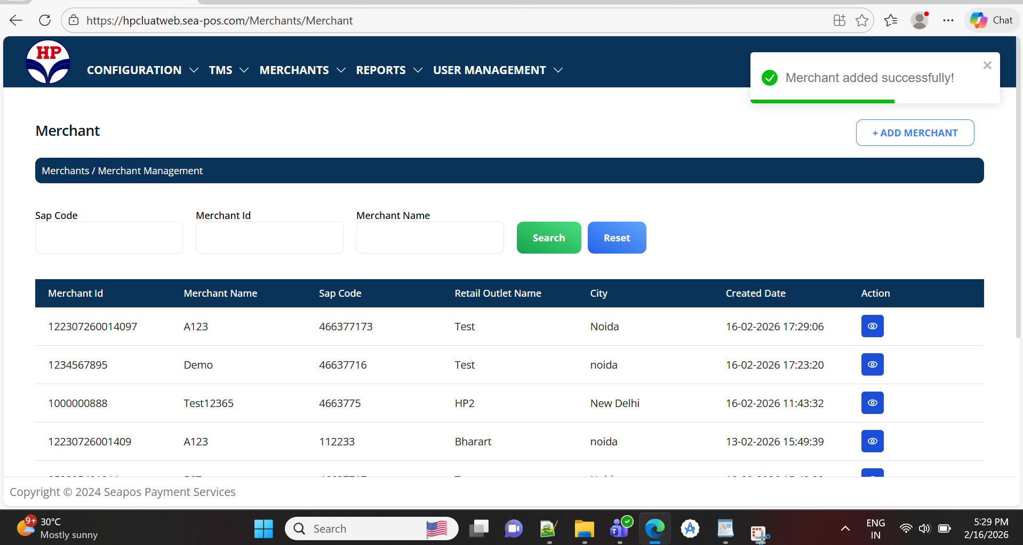Viewport: 1023px width, 545px height.
Task: Add this page to favorites
Action: [861, 20]
